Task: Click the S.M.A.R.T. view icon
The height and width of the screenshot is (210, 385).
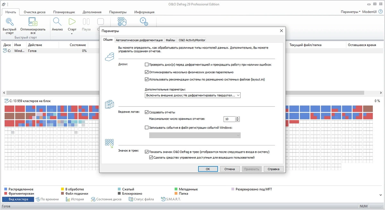Action: (163, 199)
